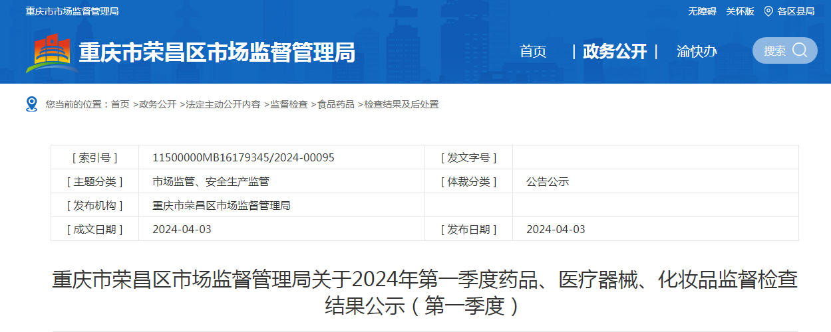Open the 首页 navigation menu item
This screenshot has height=332, width=831.
[x=533, y=51]
